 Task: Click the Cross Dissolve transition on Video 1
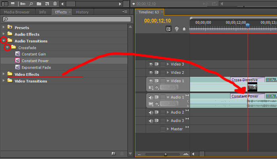tap(247, 79)
